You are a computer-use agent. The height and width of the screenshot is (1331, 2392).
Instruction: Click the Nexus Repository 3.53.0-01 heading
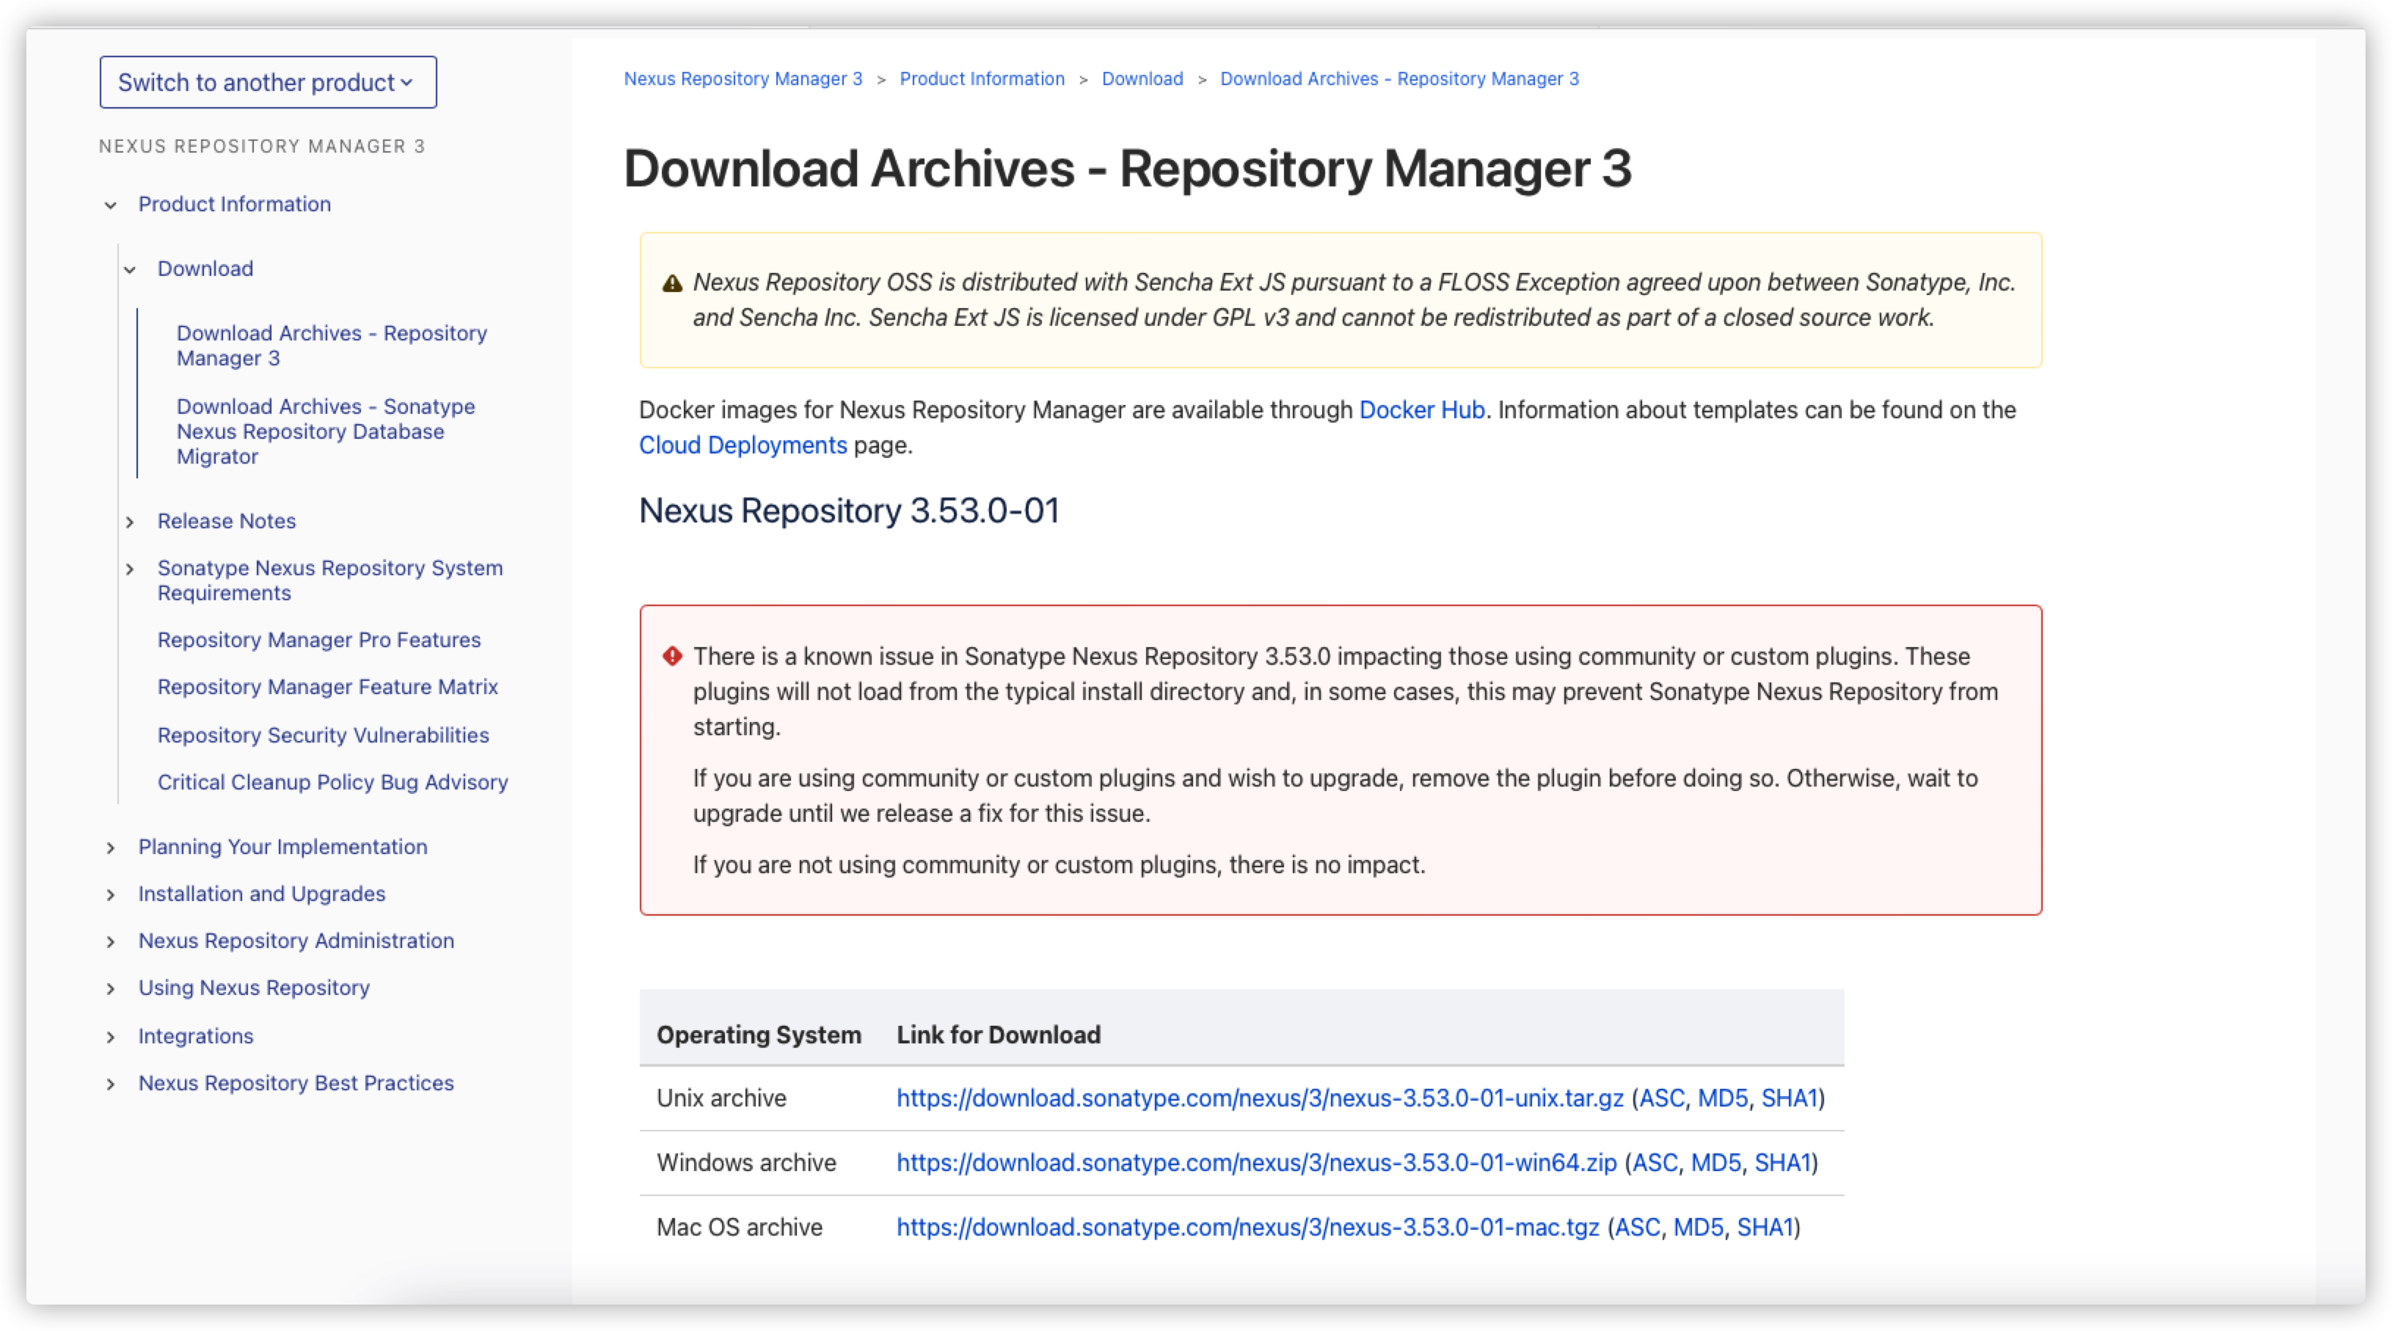click(849, 510)
